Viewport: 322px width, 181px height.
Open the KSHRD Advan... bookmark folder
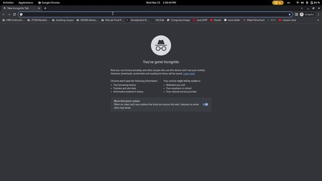pos(87,20)
